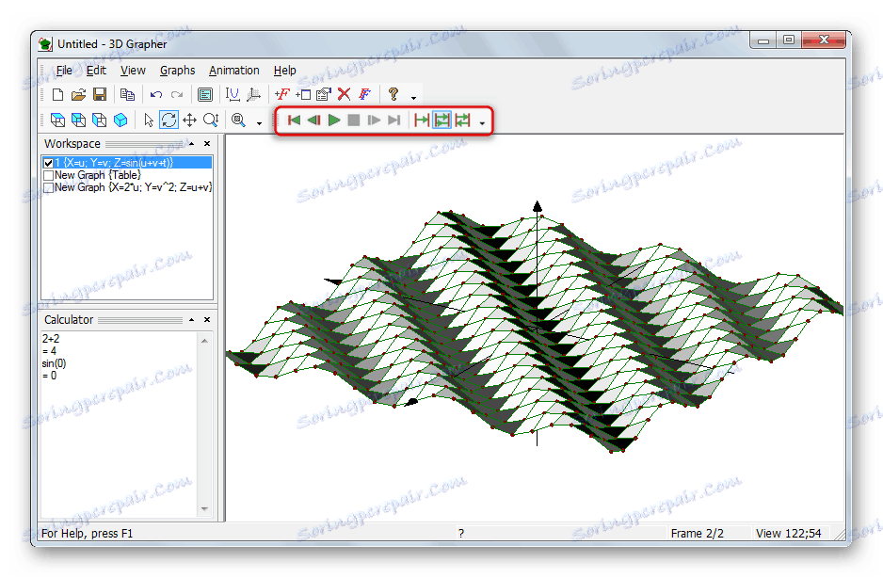Delete selected graph with red X icon

[344, 95]
